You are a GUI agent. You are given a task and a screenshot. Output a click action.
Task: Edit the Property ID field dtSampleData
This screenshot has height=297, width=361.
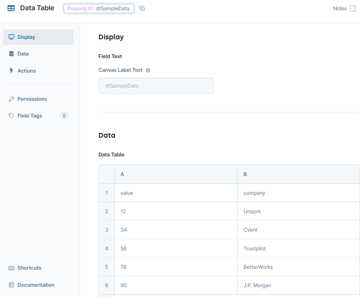pyautogui.click(x=112, y=9)
